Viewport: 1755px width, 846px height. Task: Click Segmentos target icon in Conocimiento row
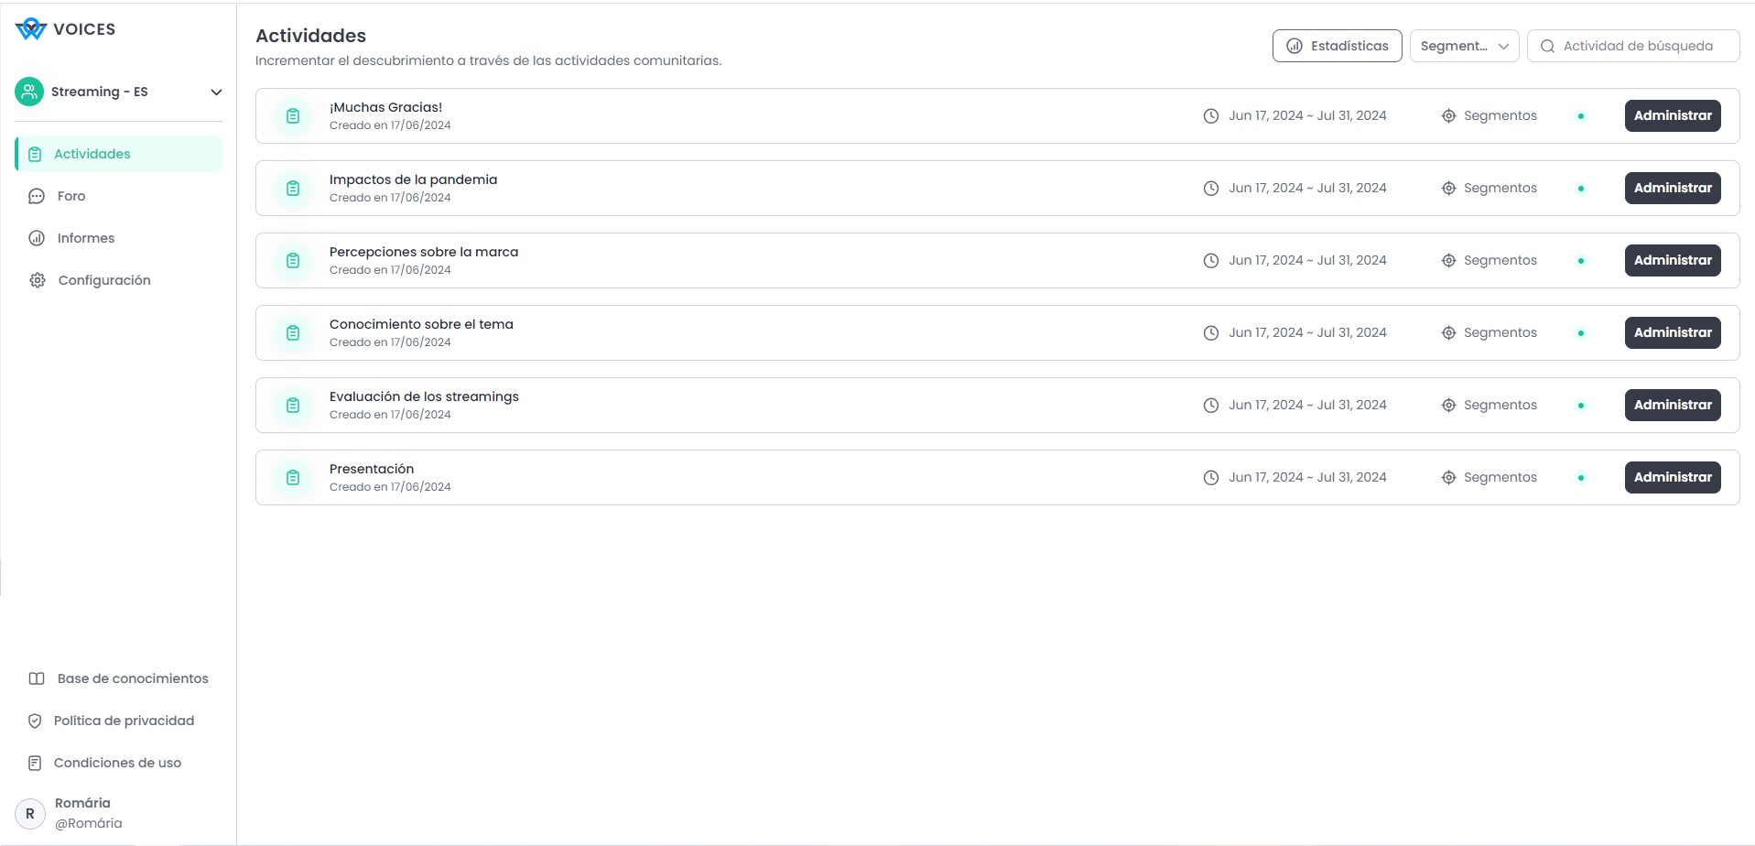[x=1448, y=333]
